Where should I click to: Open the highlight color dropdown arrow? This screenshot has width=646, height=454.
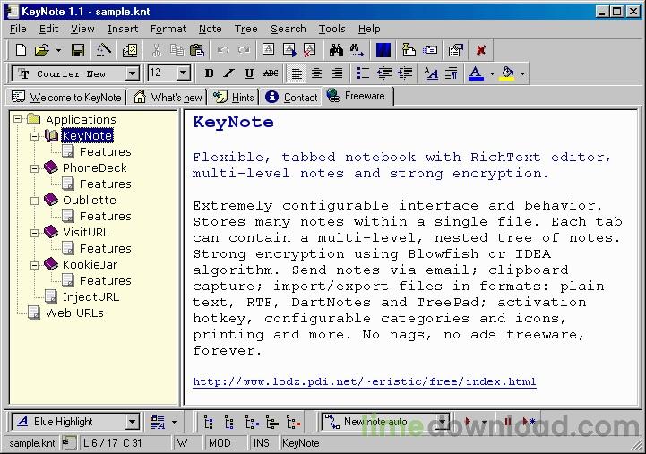click(x=522, y=73)
